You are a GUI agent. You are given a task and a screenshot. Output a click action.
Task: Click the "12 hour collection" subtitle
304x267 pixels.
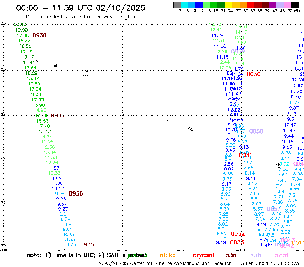(80, 17)
